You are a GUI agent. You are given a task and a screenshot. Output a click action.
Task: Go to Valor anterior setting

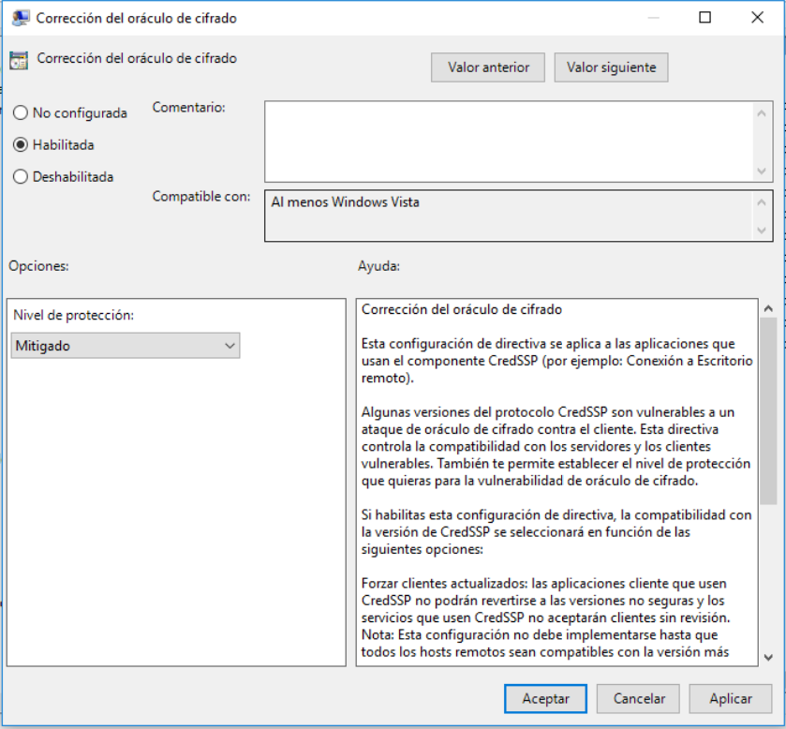488,67
